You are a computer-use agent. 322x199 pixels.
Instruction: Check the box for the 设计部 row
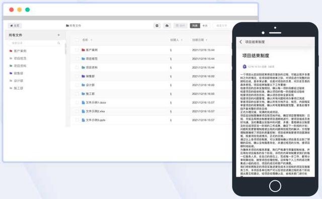pos(77,85)
